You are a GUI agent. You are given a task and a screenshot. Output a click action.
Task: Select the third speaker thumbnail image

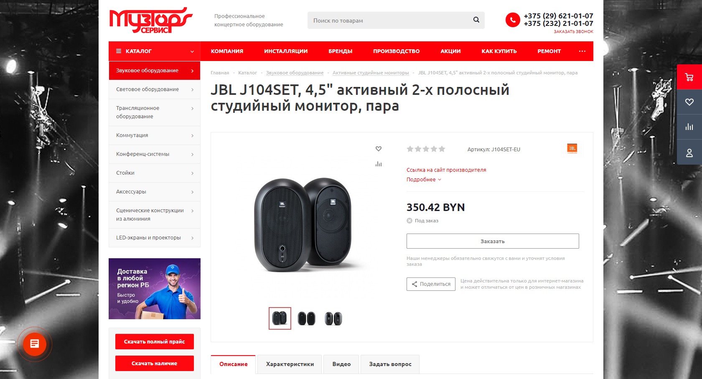(333, 318)
